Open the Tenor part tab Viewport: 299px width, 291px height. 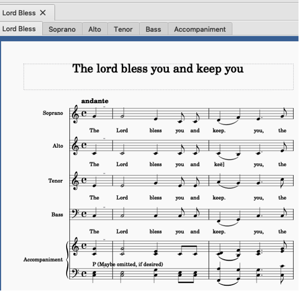click(123, 29)
